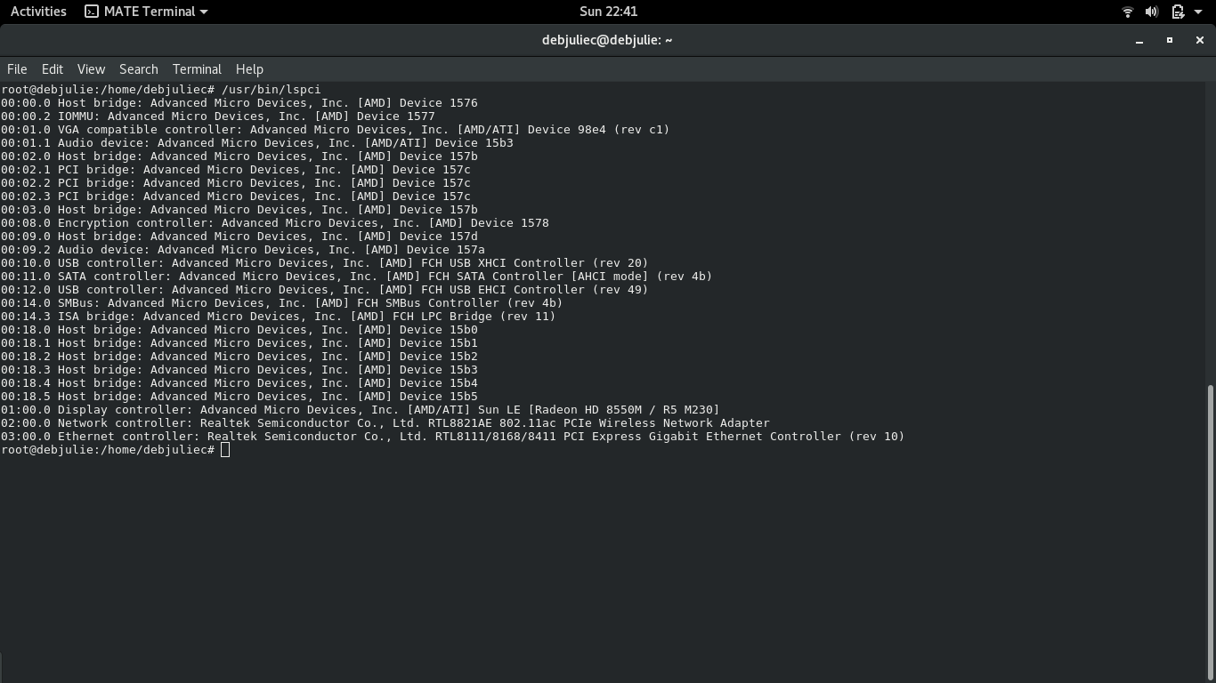The width and height of the screenshot is (1216, 683).
Task: Click the SMBus FCH SMBus Controller line
Action: click(x=282, y=303)
